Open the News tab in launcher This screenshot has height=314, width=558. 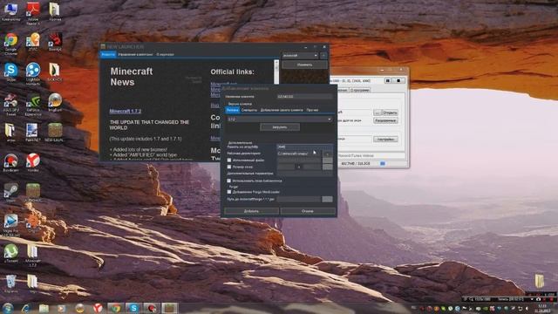coord(108,54)
